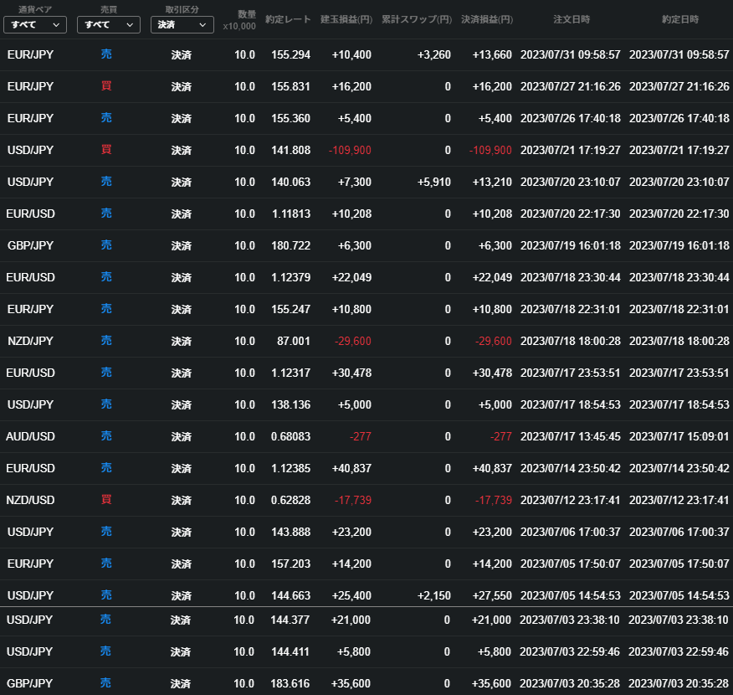This screenshot has width=733, height=695.
Task: Click order time 2023/07/03 20:35:28
Action: [569, 683]
